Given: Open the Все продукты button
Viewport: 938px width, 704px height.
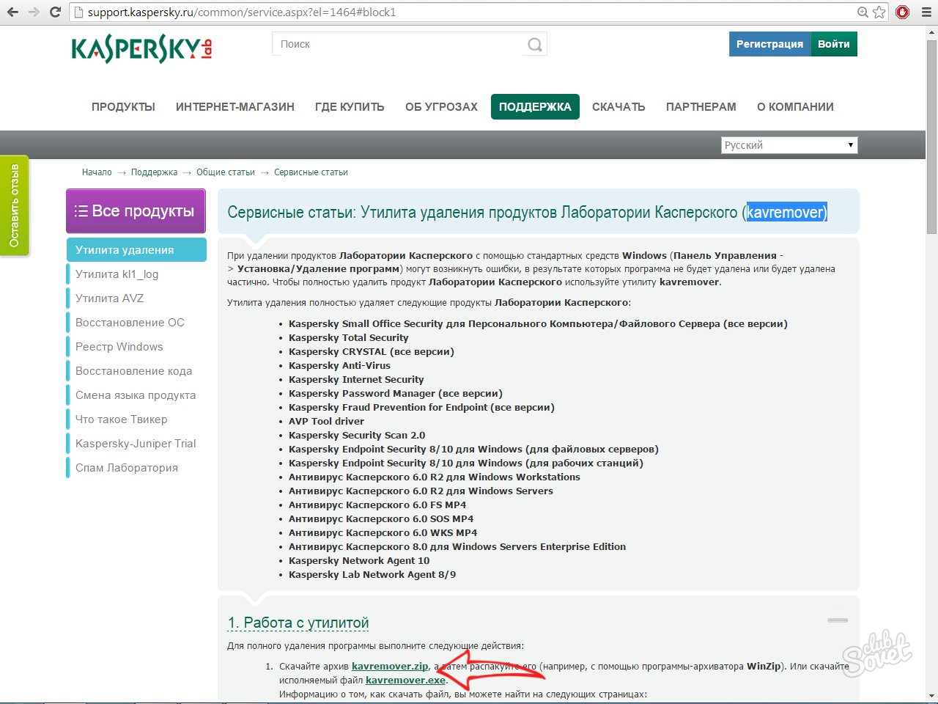Looking at the screenshot, I should point(136,211).
